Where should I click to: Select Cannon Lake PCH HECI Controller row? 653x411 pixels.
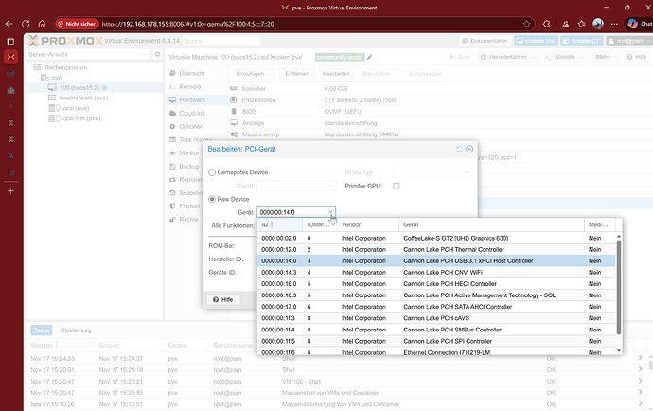436,284
